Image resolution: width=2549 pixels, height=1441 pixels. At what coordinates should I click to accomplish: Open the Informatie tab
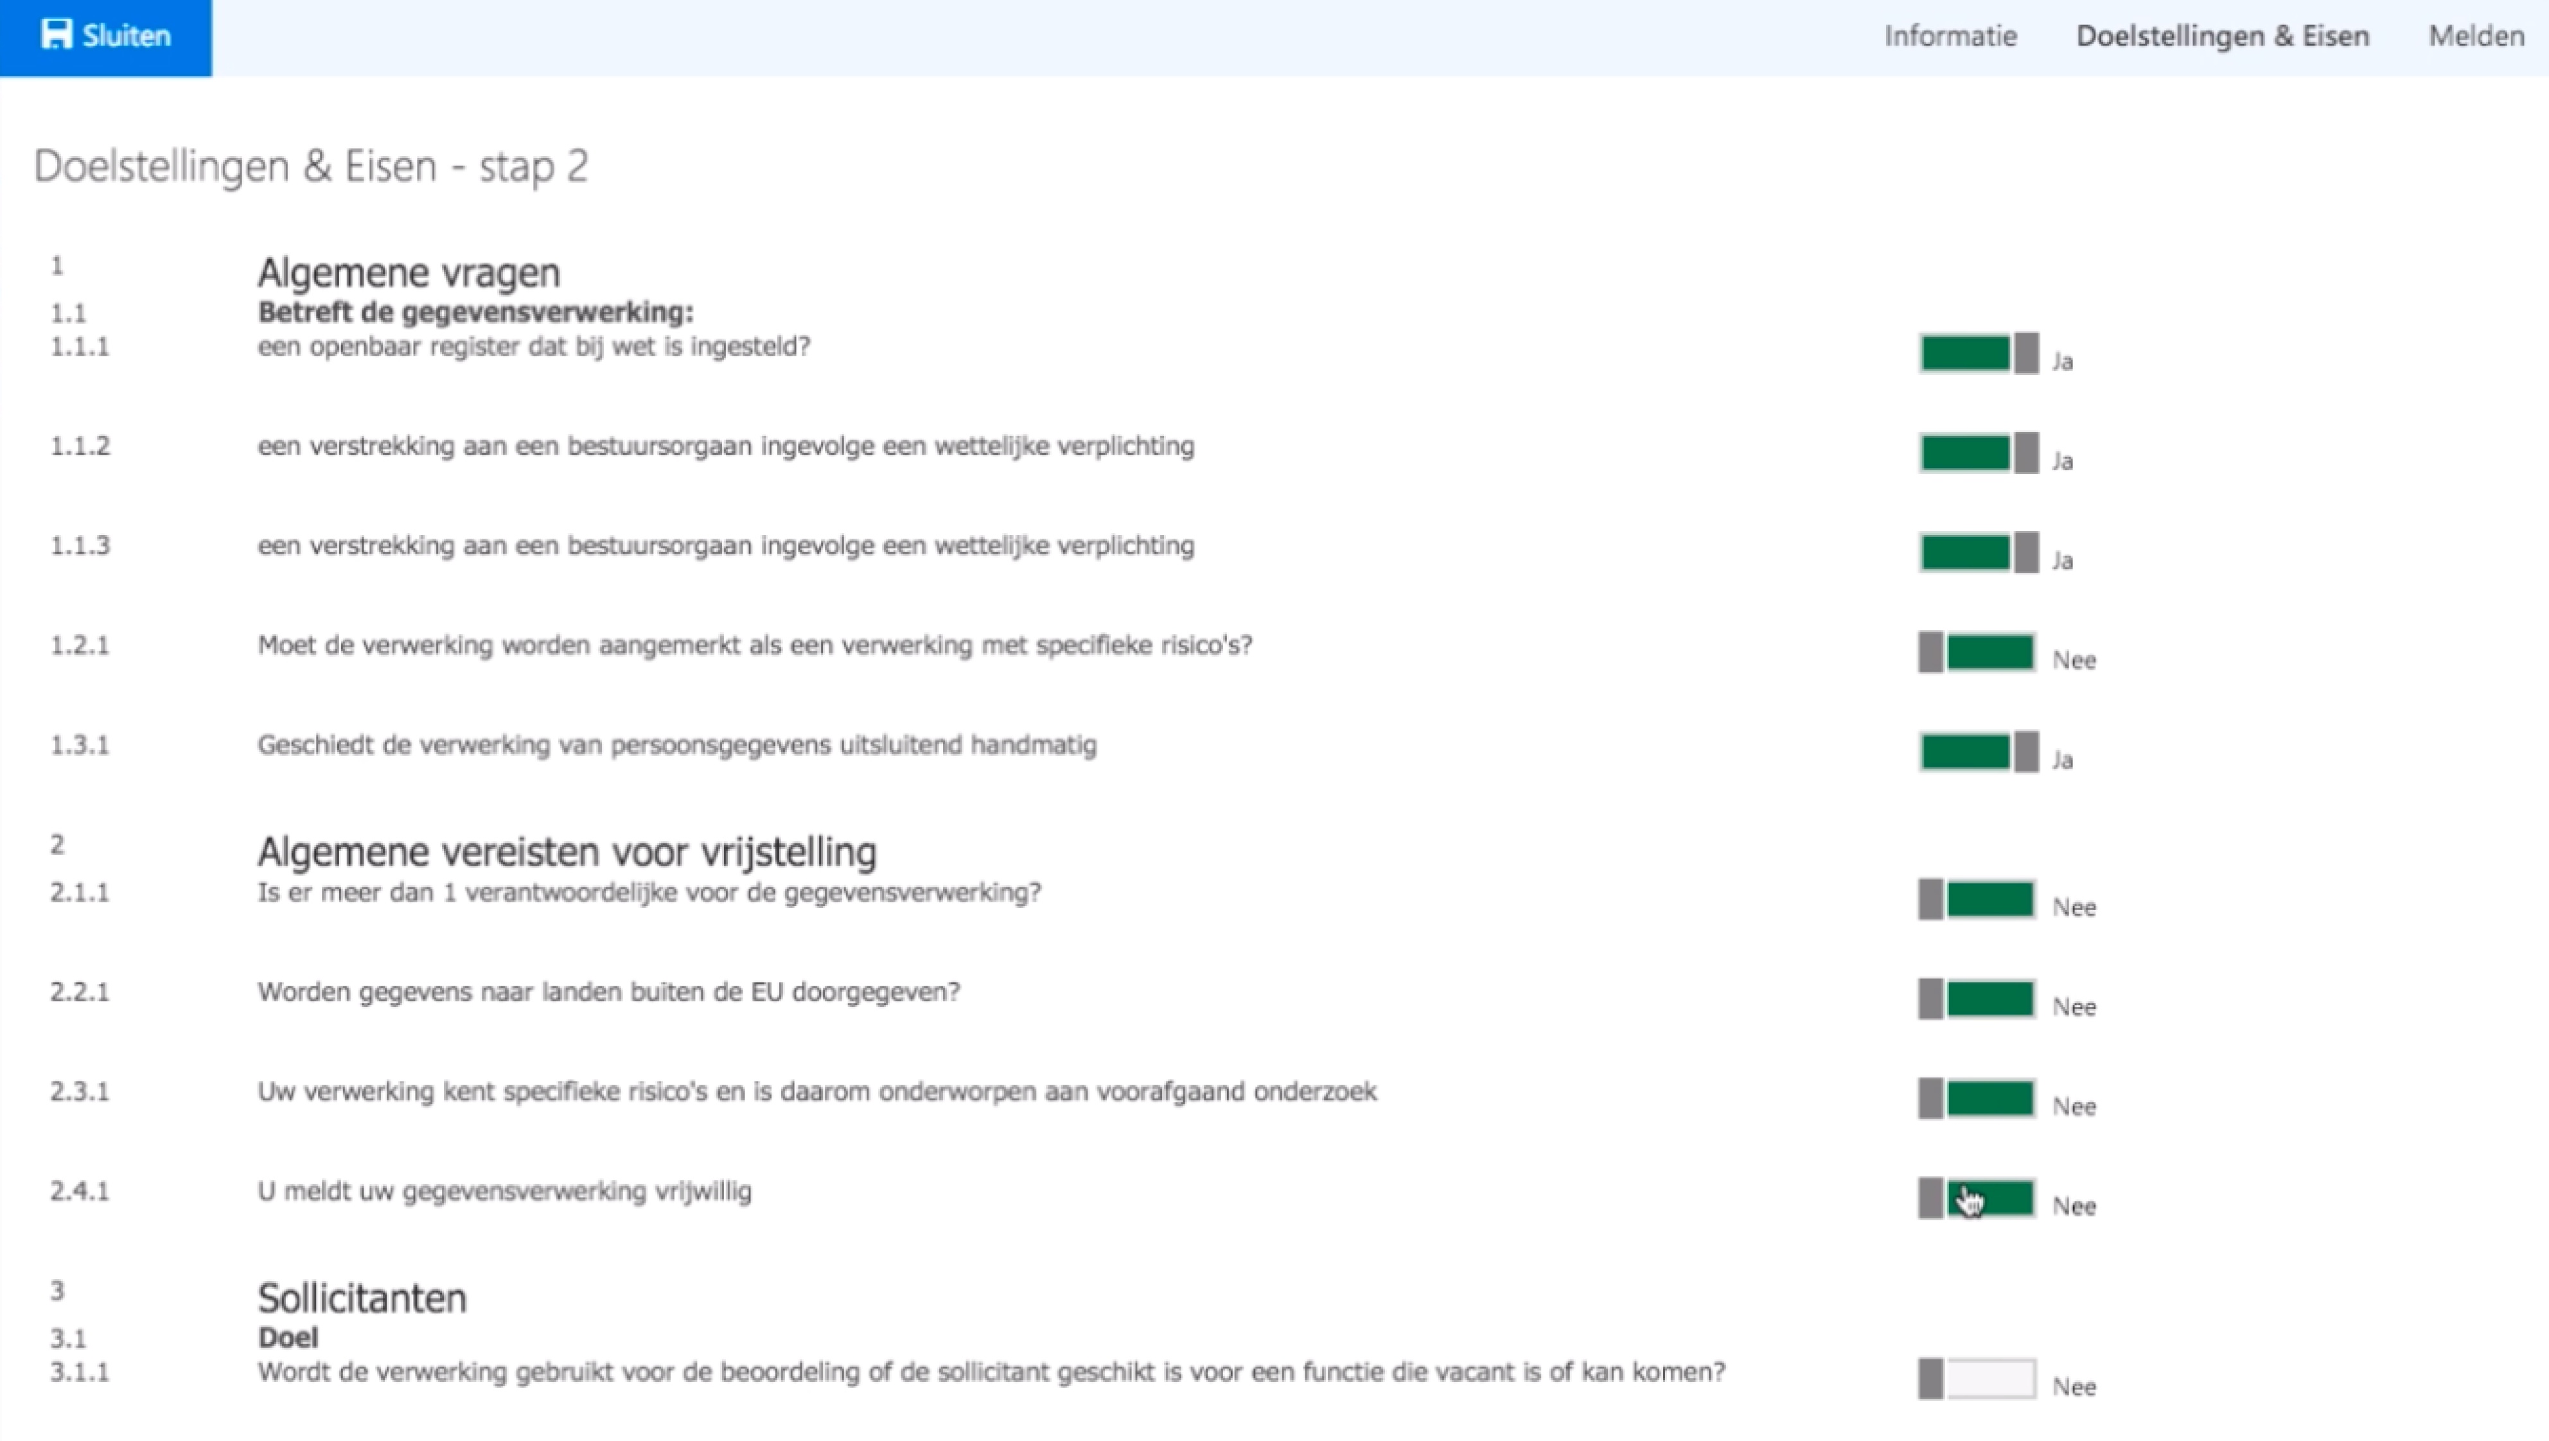[x=1950, y=37]
